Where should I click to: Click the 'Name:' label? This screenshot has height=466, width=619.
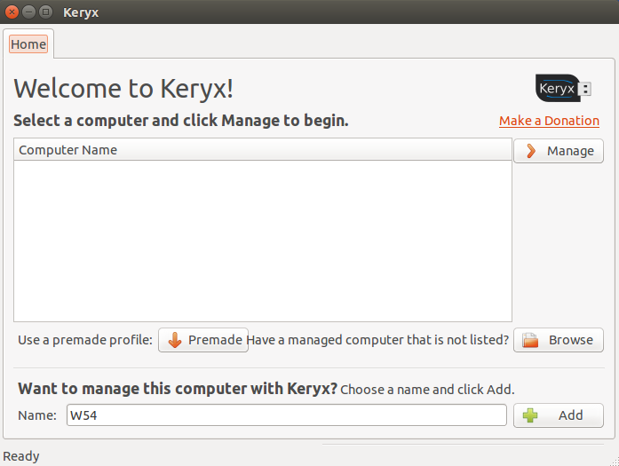(37, 415)
